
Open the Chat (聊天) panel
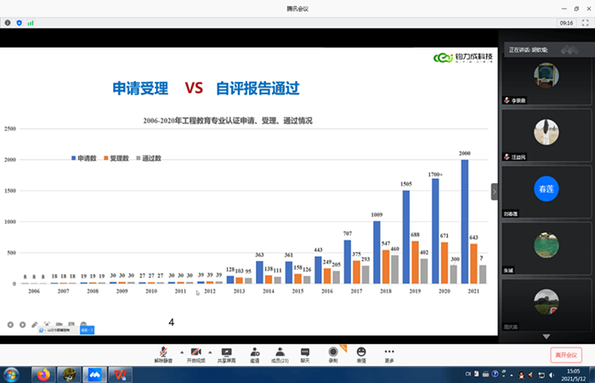click(x=306, y=353)
